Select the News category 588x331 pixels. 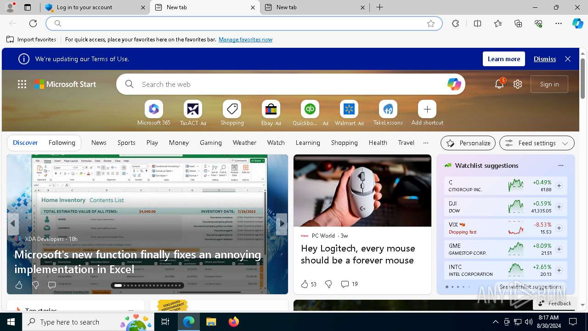point(99,143)
